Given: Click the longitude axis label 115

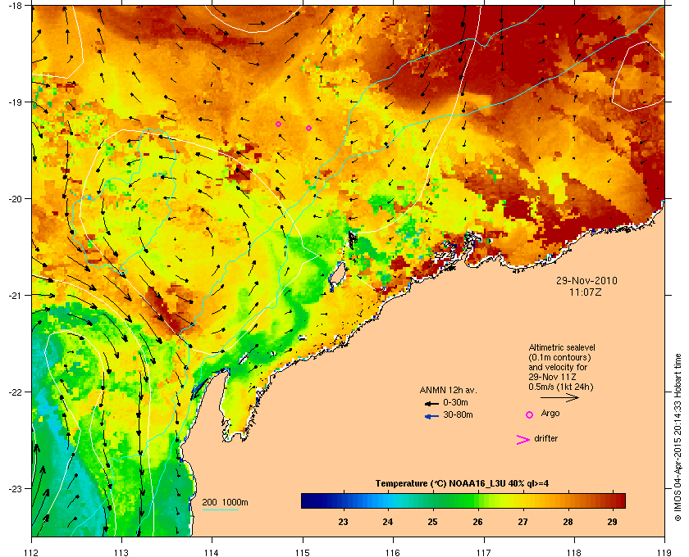Looking at the screenshot, I should tap(303, 552).
